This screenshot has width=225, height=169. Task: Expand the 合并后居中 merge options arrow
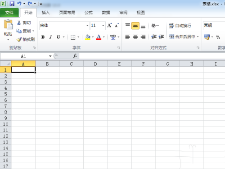[x=198, y=37]
